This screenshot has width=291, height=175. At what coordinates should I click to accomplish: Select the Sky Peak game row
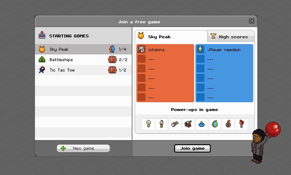pyautogui.click(x=83, y=49)
